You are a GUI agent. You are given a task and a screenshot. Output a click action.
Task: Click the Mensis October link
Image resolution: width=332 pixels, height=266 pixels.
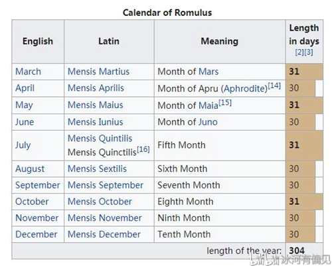pyautogui.click(x=100, y=202)
